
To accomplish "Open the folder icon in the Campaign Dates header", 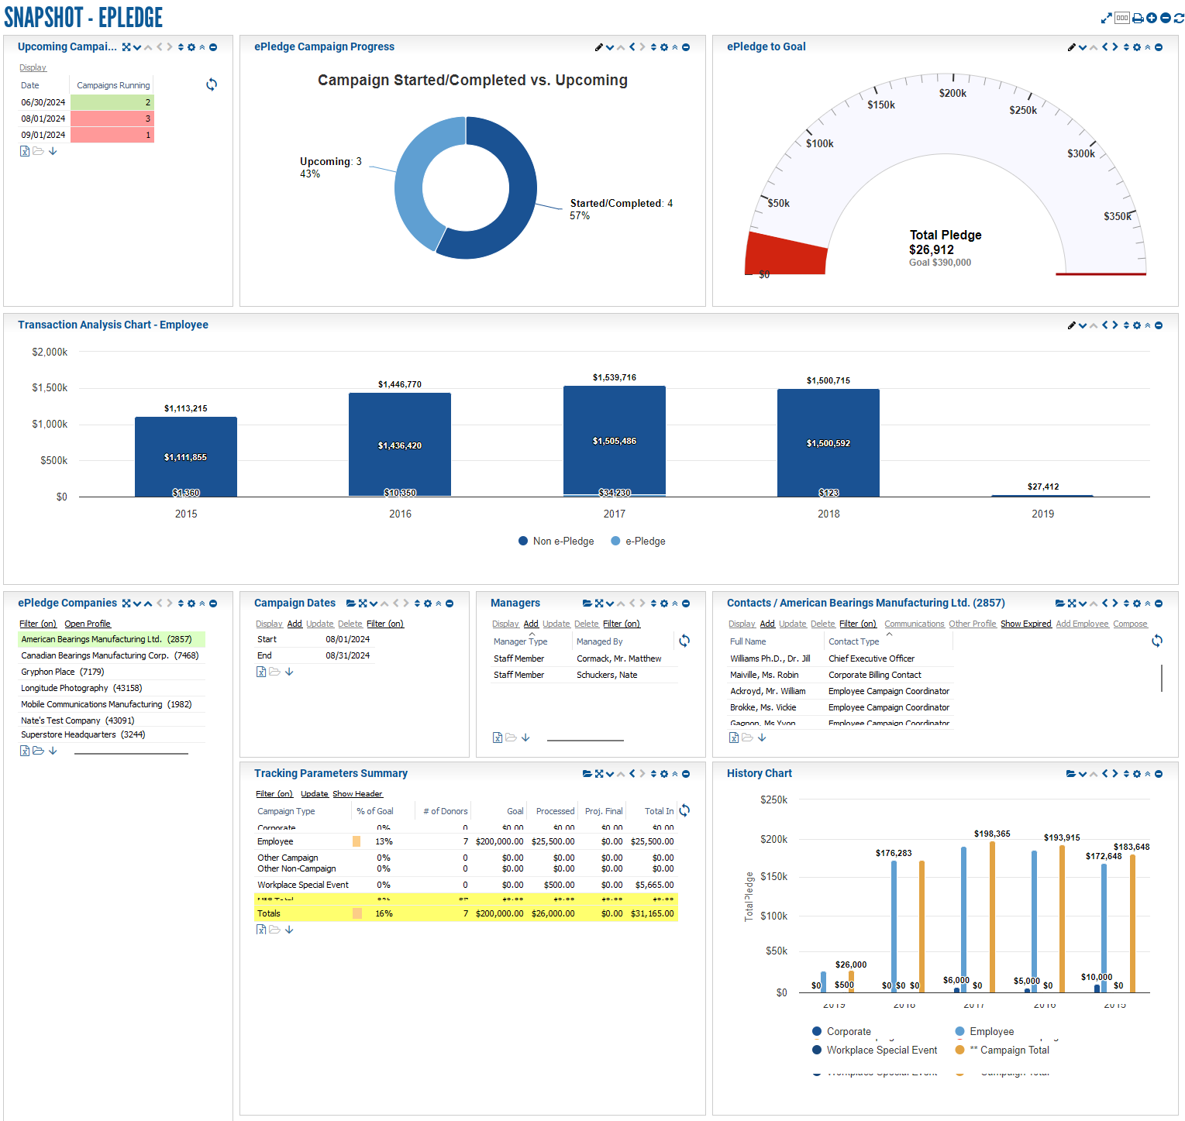I will click(351, 603).
